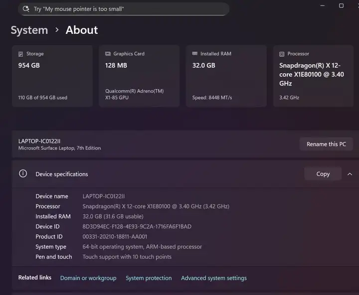This screenshot has width=359, height=295.
Task: Maximize the Settings window
Action: (341, 5)
